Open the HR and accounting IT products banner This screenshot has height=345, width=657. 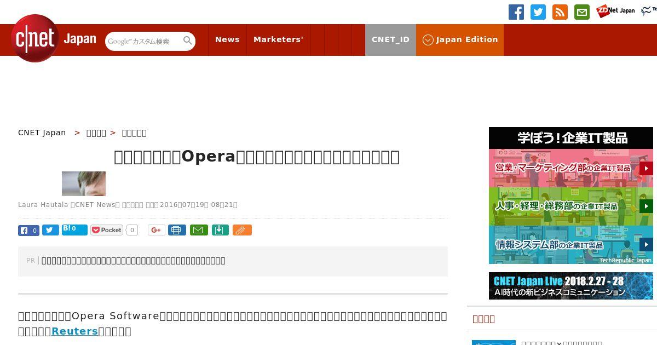[x=571, y=206]
